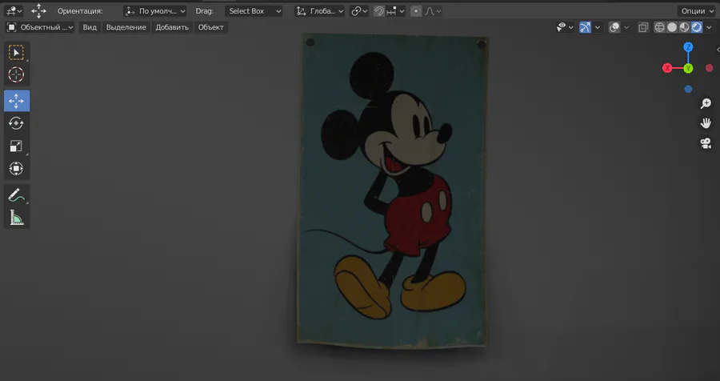Image resolution: width=720 pixels, height=381 pixels.
Task: Open selectability and visibility dropdown
Action: pyautogui.click(x=565, y=27)
